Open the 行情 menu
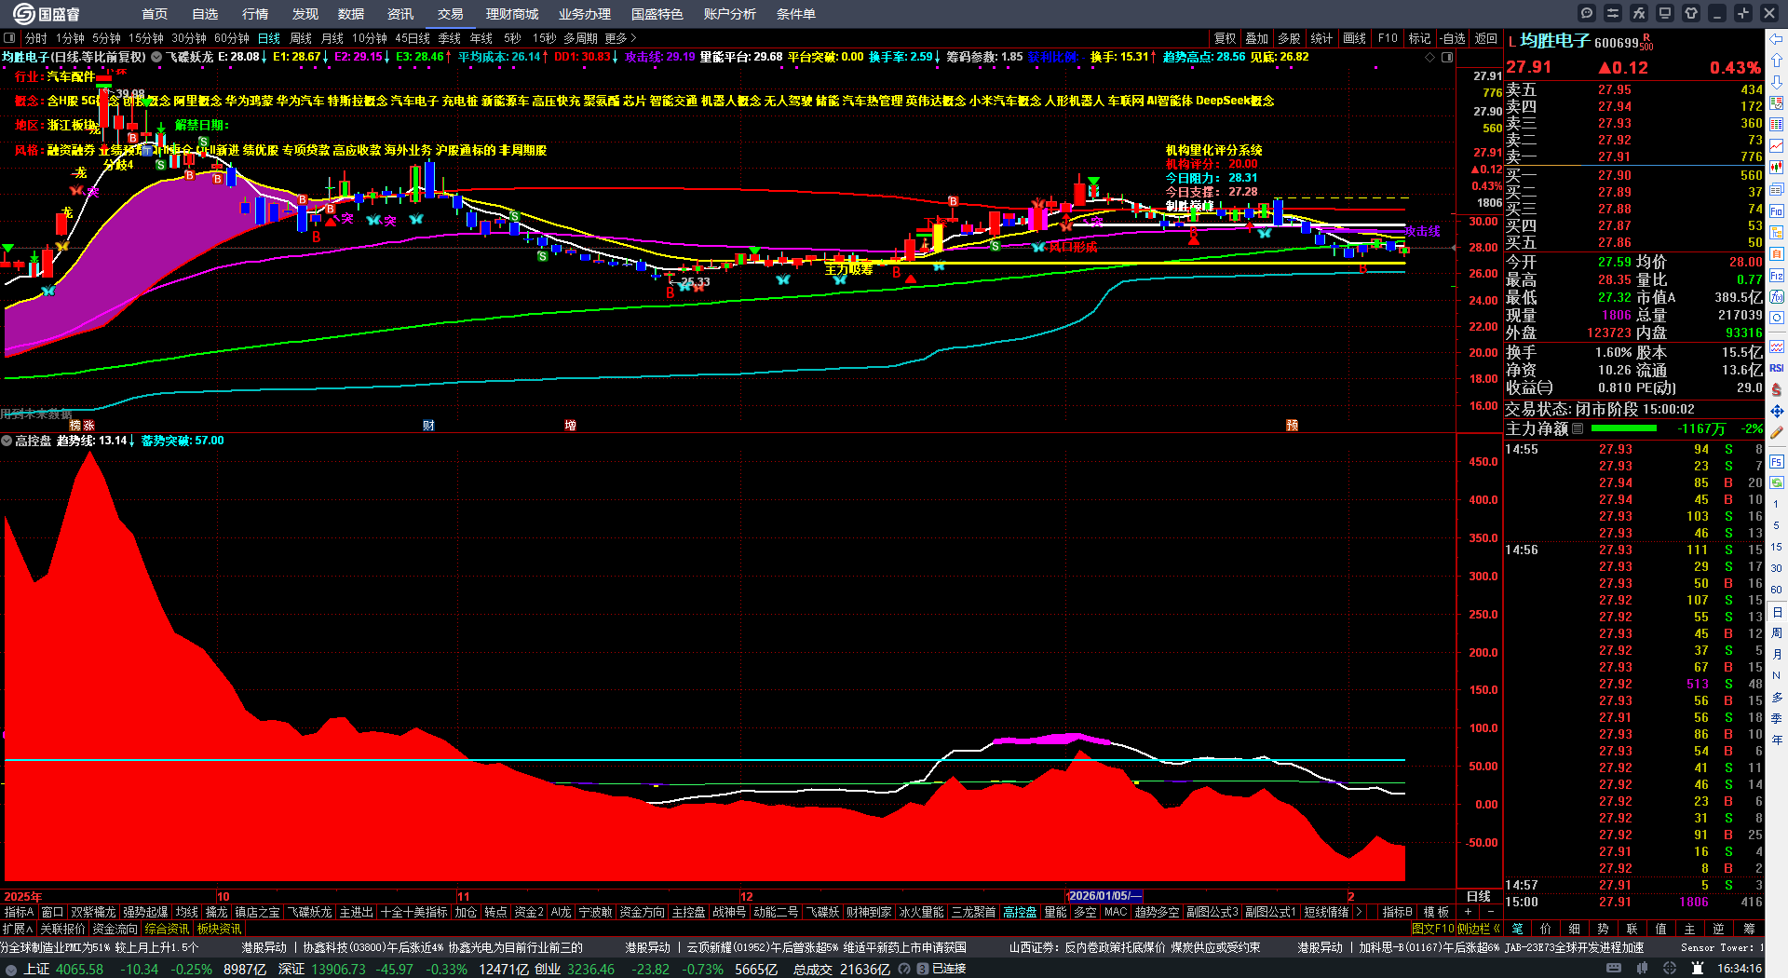Viewport: 1788px width, 978px height. point(255,14)
